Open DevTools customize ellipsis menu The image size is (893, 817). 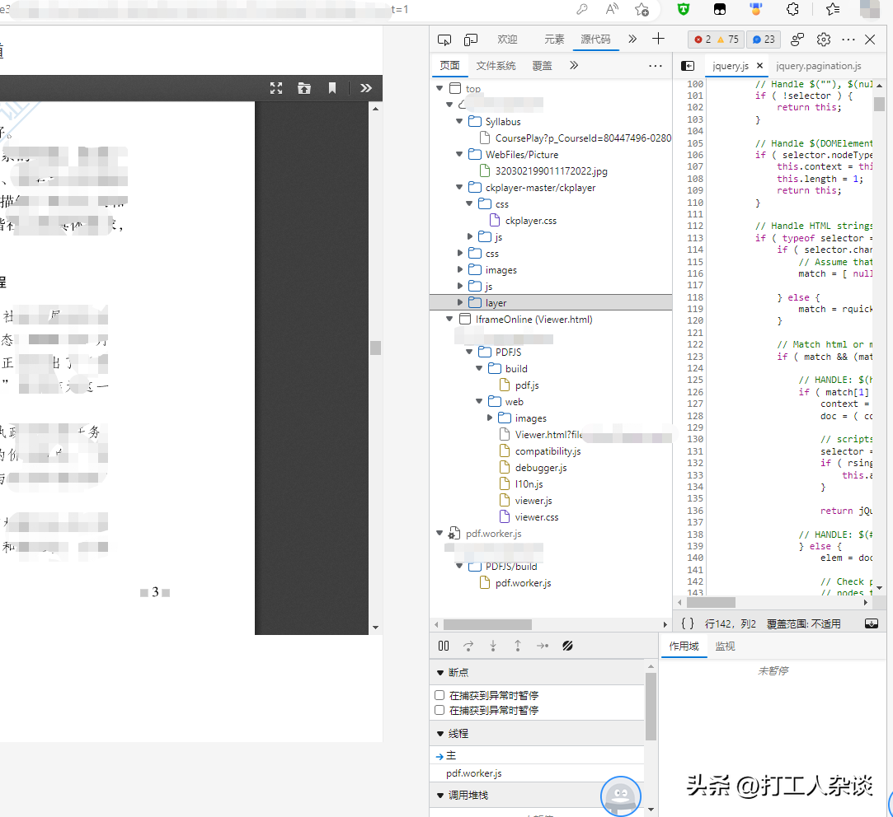pos(848,40)
